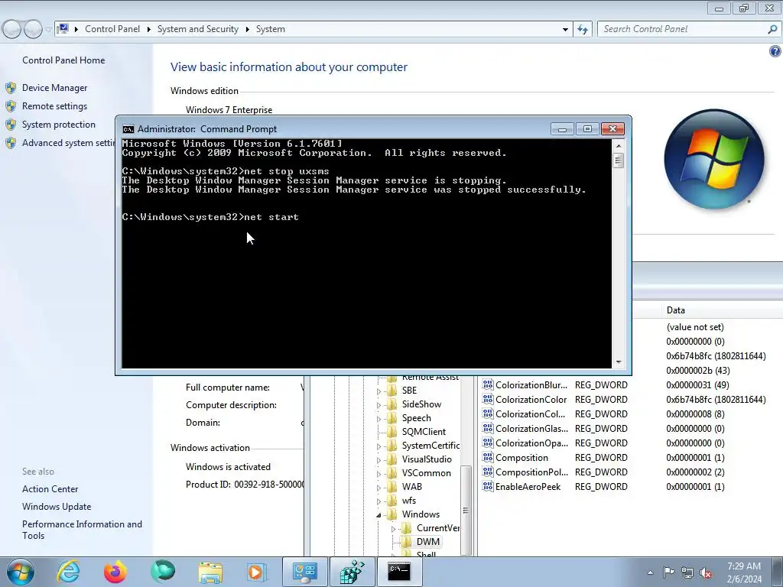Viewport: 783px width, 587px height.
Task: Close the Command Prompt window
Action: (x=612, y=129)
